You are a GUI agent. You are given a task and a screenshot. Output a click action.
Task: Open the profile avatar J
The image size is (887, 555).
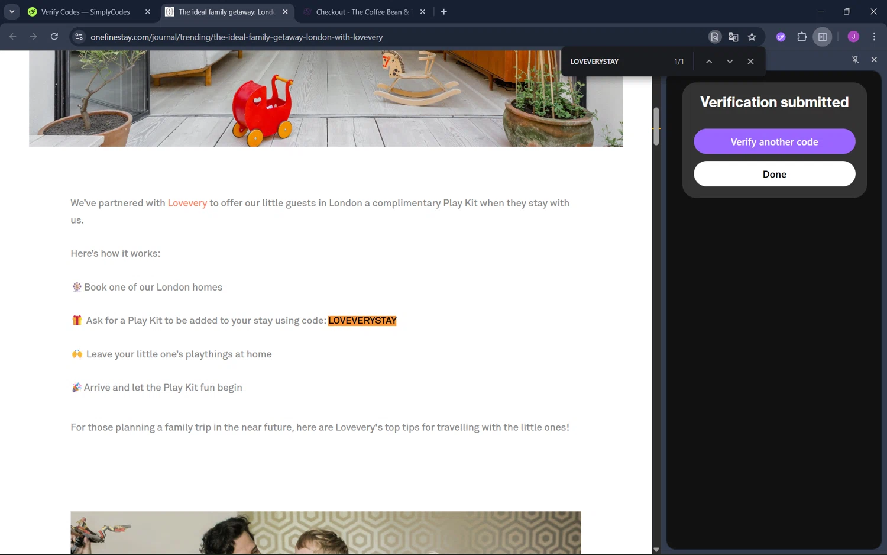pos(853,37)
